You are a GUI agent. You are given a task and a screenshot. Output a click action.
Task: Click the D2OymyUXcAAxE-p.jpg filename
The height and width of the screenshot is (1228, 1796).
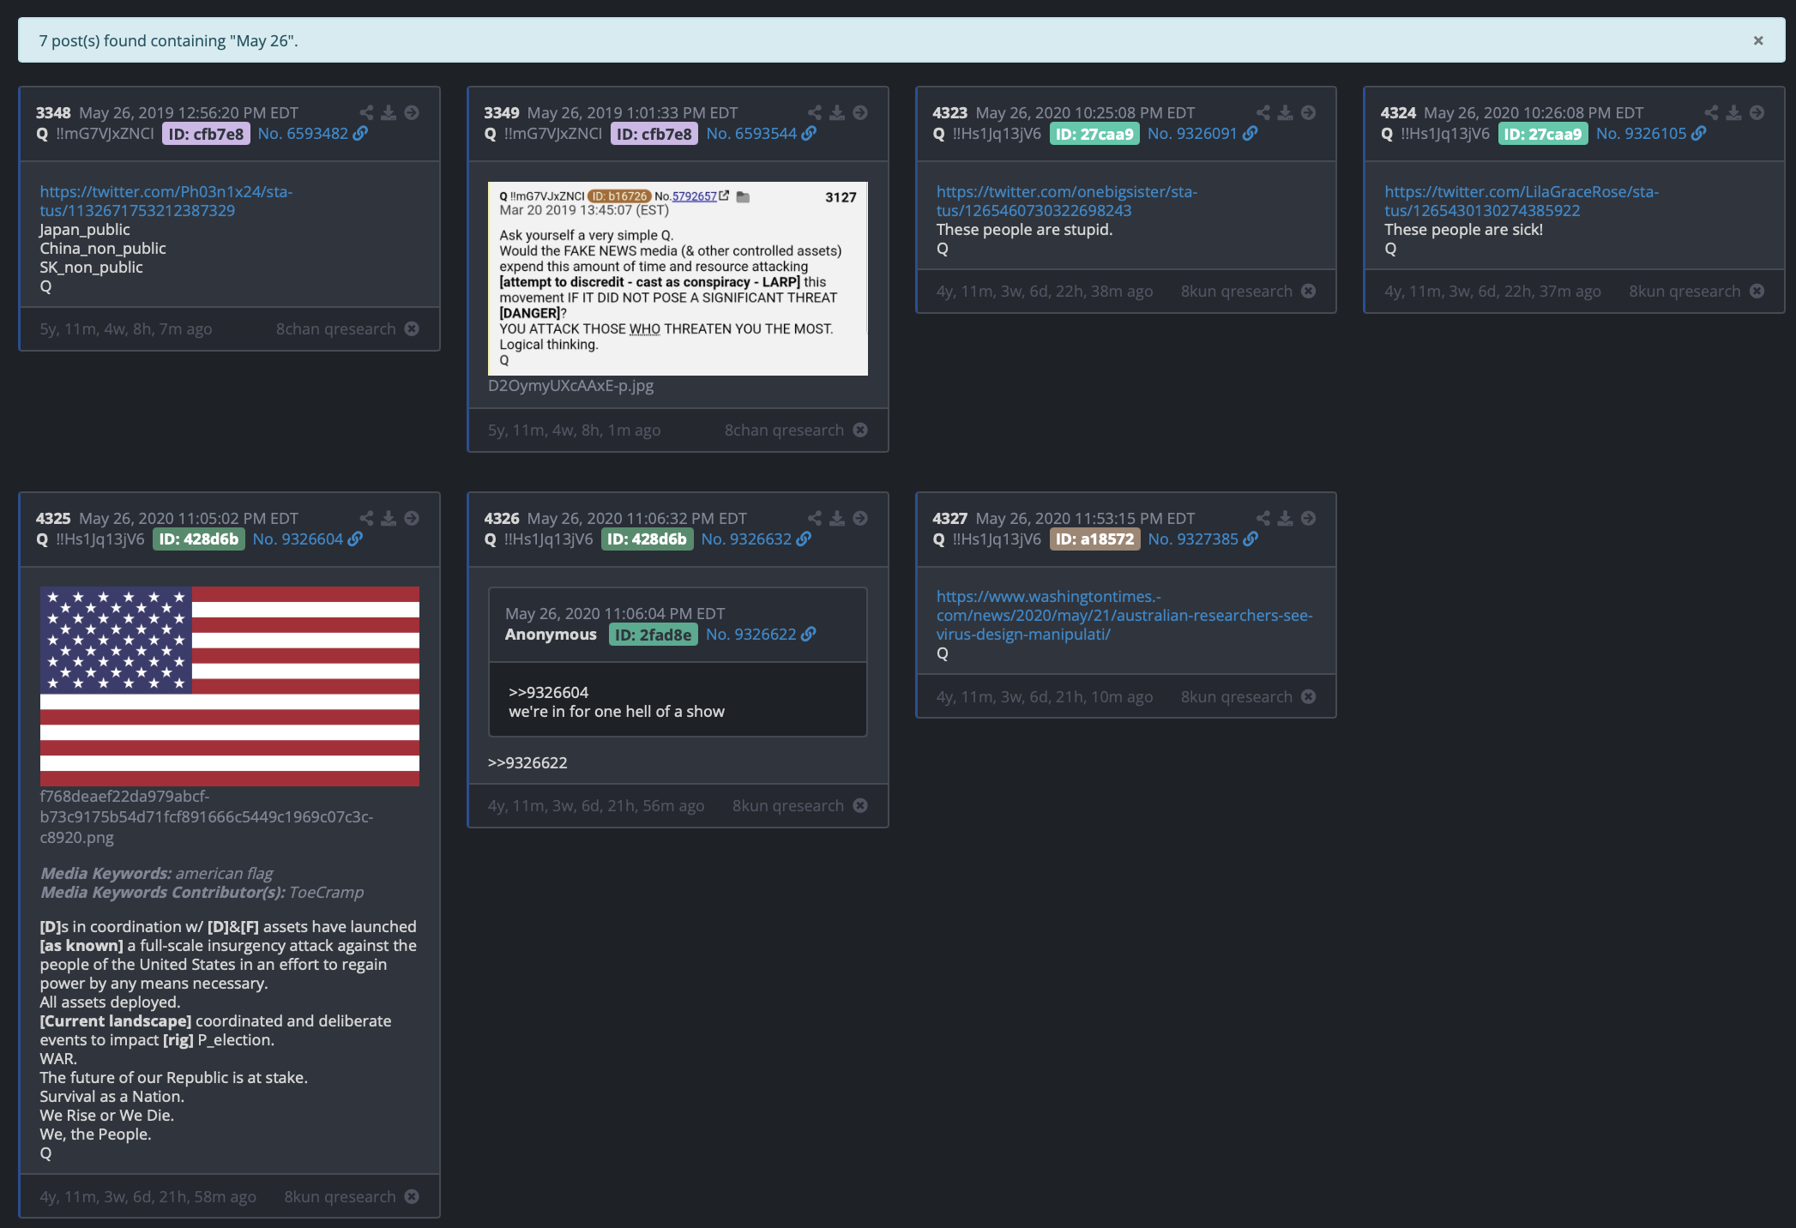(x=570, y=386)
